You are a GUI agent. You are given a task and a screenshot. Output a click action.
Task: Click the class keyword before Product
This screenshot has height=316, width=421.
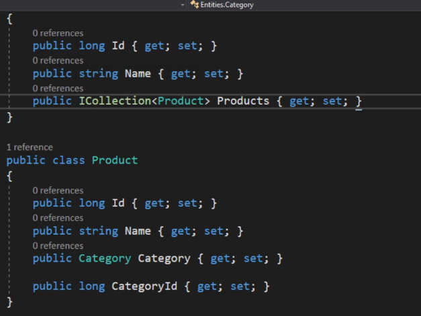coord(68,160)
